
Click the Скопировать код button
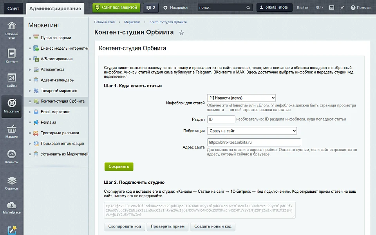[x=125, y=226]
